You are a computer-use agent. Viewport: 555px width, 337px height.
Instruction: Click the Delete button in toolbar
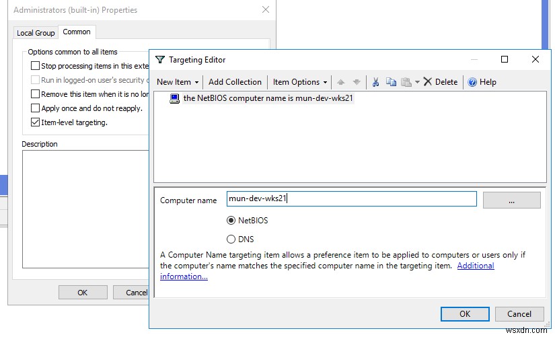(x=441, y=82)
